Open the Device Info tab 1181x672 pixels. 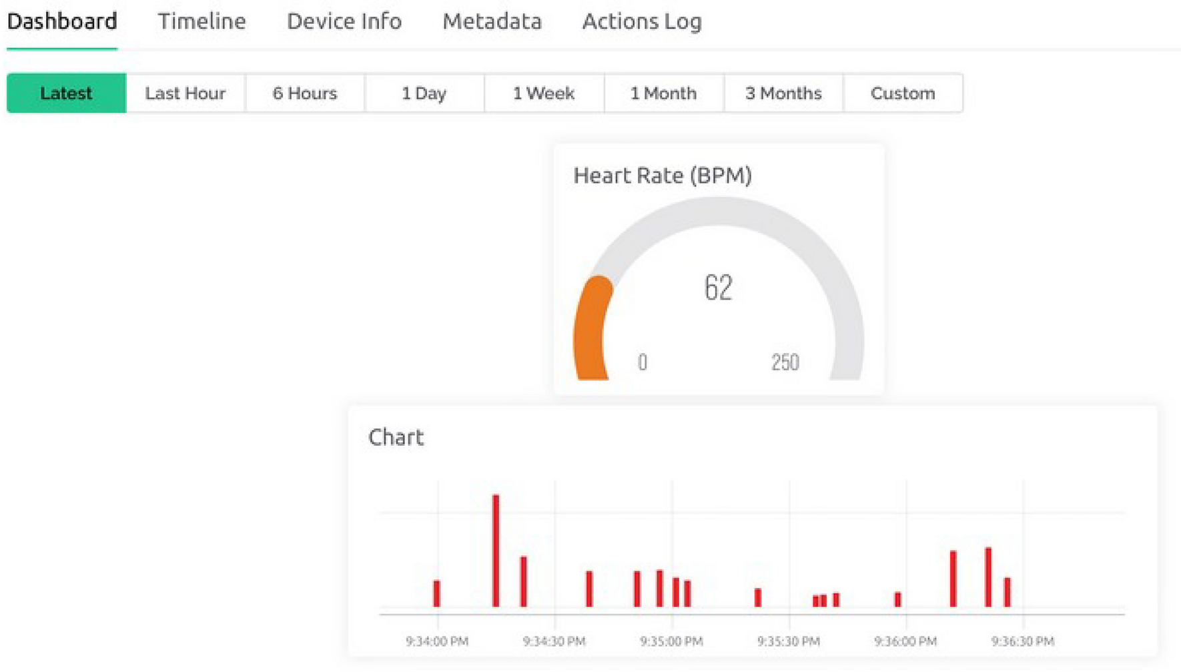pos(344,21)
